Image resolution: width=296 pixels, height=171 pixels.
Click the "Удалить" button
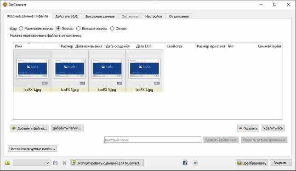pos(248,128)
